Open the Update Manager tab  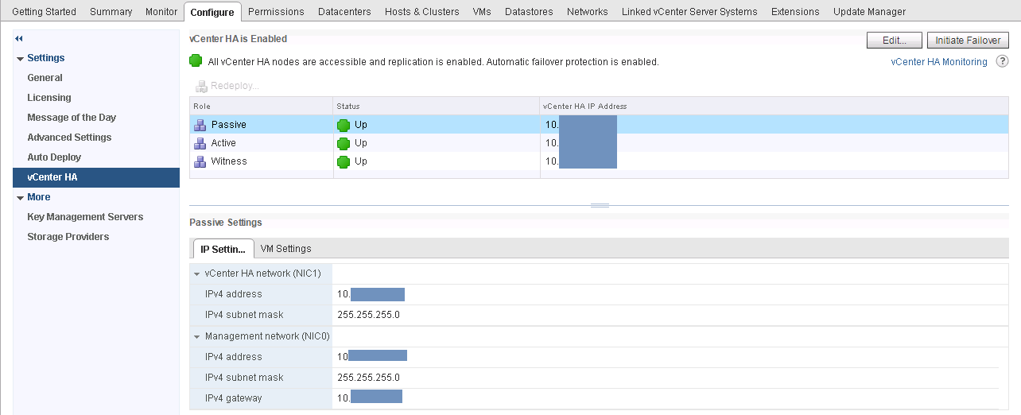pyautogui.click(x=869, y=11)
